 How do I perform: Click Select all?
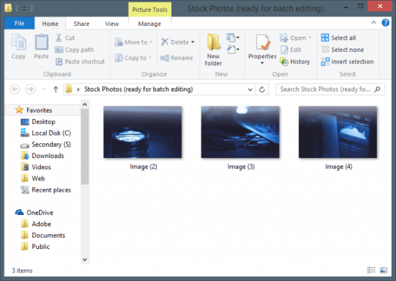(x=338, y=38)
